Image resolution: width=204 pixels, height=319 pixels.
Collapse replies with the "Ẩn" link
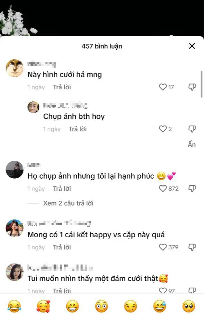[x=192, y=144]
